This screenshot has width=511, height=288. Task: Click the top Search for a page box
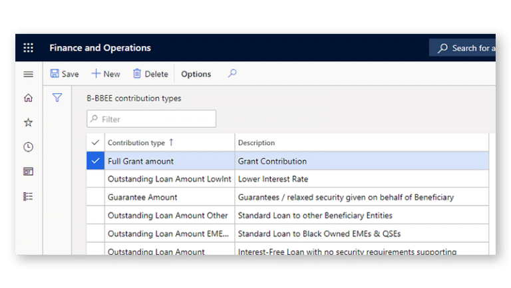point(466,48)
